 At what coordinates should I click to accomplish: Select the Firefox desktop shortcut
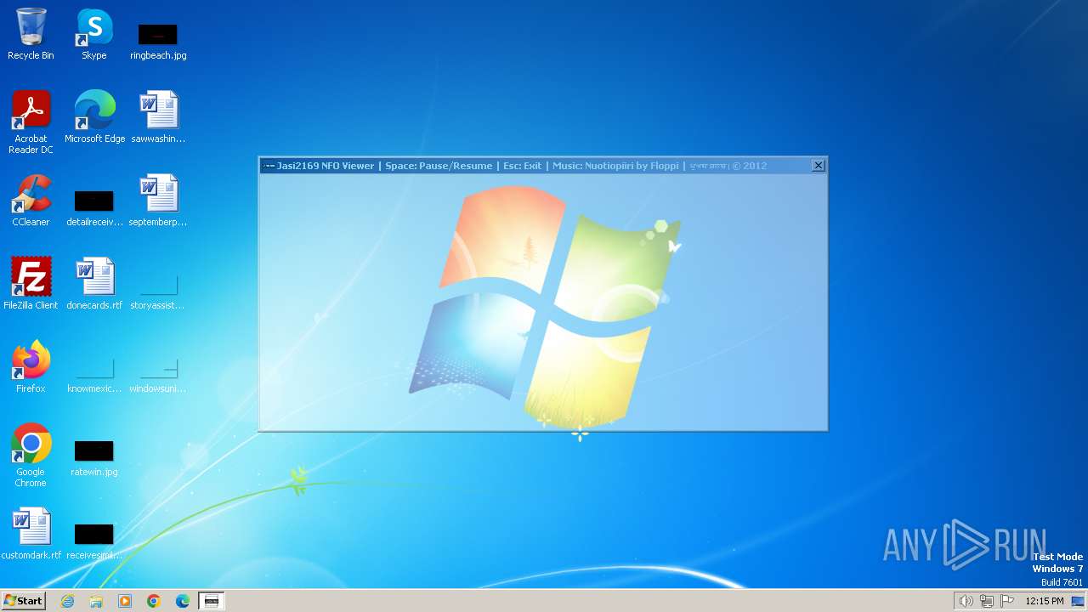(x=31, y=366)
